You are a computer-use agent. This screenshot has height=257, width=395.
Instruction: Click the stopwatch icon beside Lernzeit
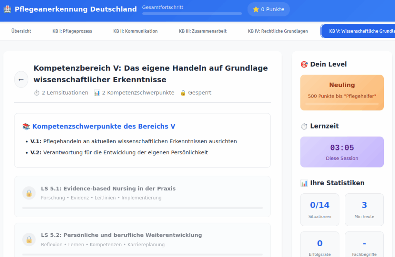point(304,126)
